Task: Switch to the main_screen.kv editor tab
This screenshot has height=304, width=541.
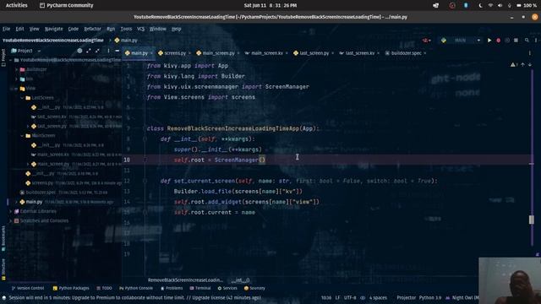Action: click(267, 53)
